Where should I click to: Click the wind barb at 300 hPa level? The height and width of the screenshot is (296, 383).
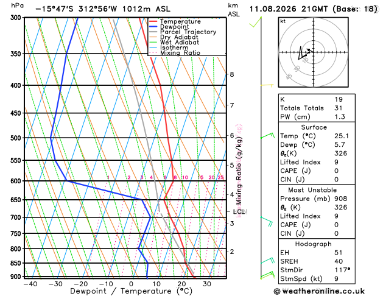256,22
